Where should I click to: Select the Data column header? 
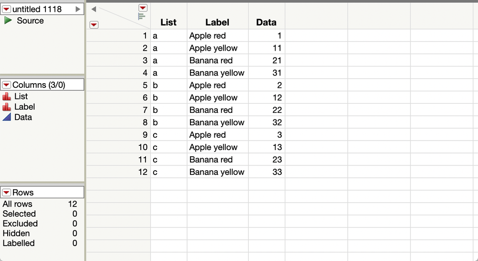pos(266,22)
